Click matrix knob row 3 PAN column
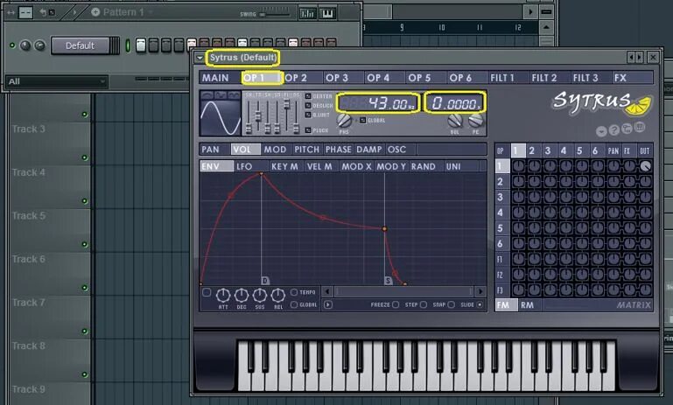This screenshot has height=405, width=673. [x=613, y=197]
